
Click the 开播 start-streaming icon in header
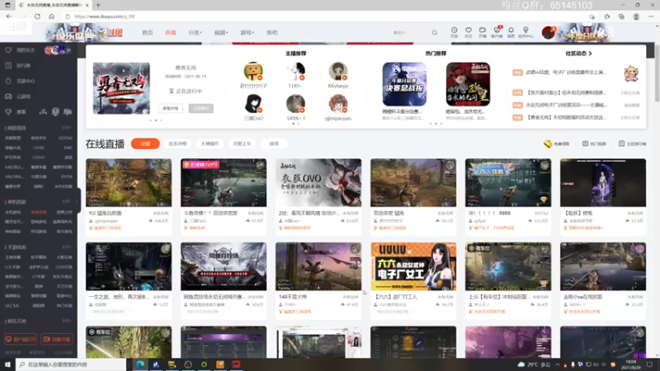(483, 32)
